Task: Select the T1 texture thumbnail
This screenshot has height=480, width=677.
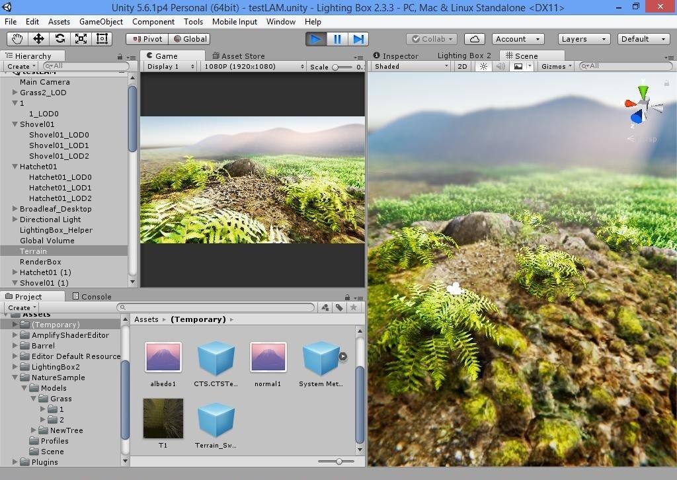Action: (163, 419)
